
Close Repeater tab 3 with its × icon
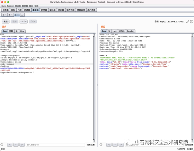pyautogui.click(x=18, y=15)
